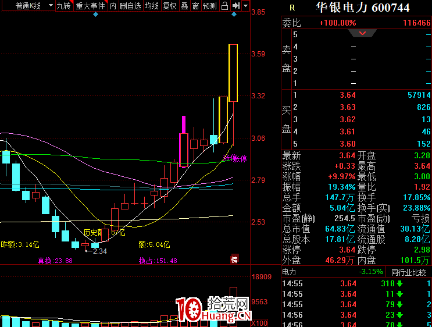Open the 普通K线 chart type dropdown
The image size is (432, 327).
pyautogui.click(x=27, y=6)
